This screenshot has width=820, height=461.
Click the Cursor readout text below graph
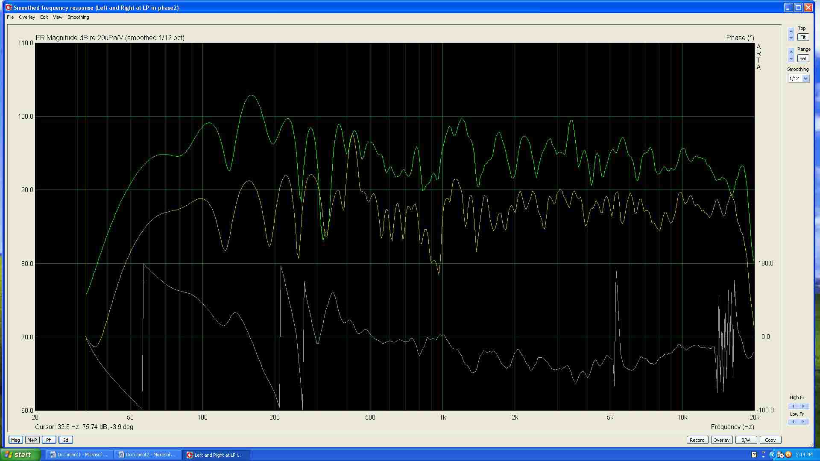point(84,427)
